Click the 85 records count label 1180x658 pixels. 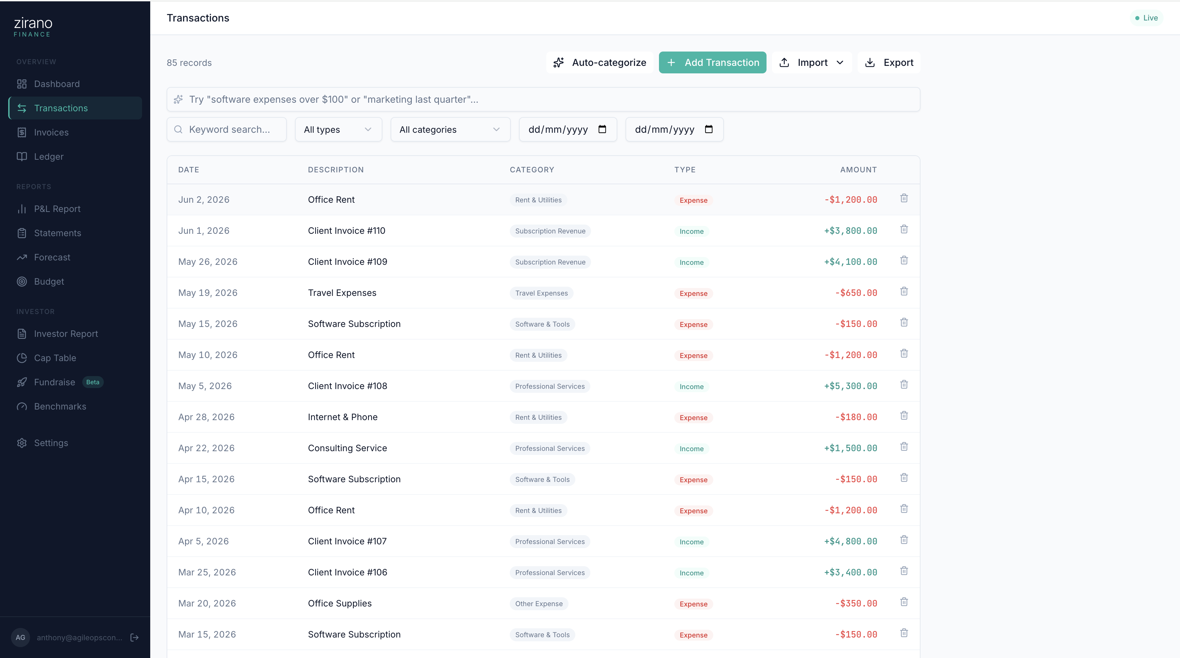click(189, 63)
